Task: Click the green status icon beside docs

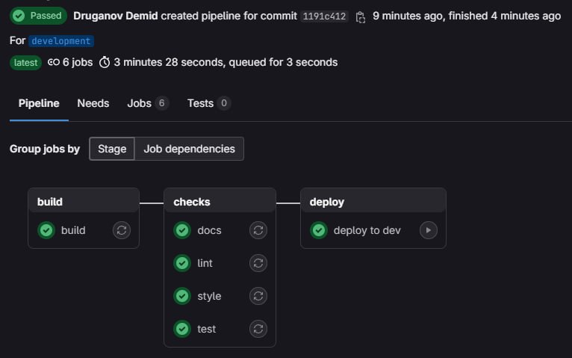Action: 182,230
